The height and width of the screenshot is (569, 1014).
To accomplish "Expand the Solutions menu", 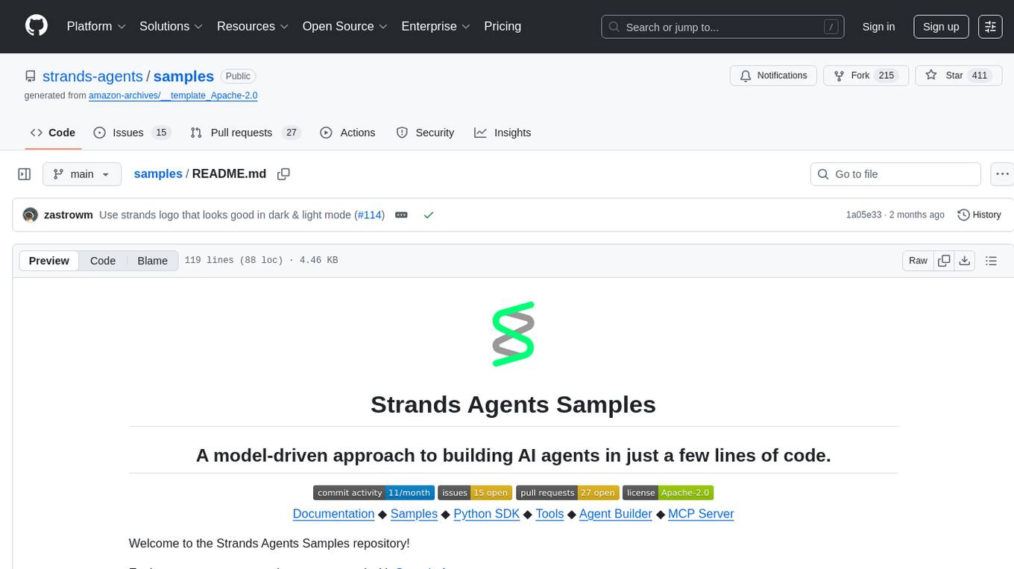I will pyautogui.click(x=171, y=26).
